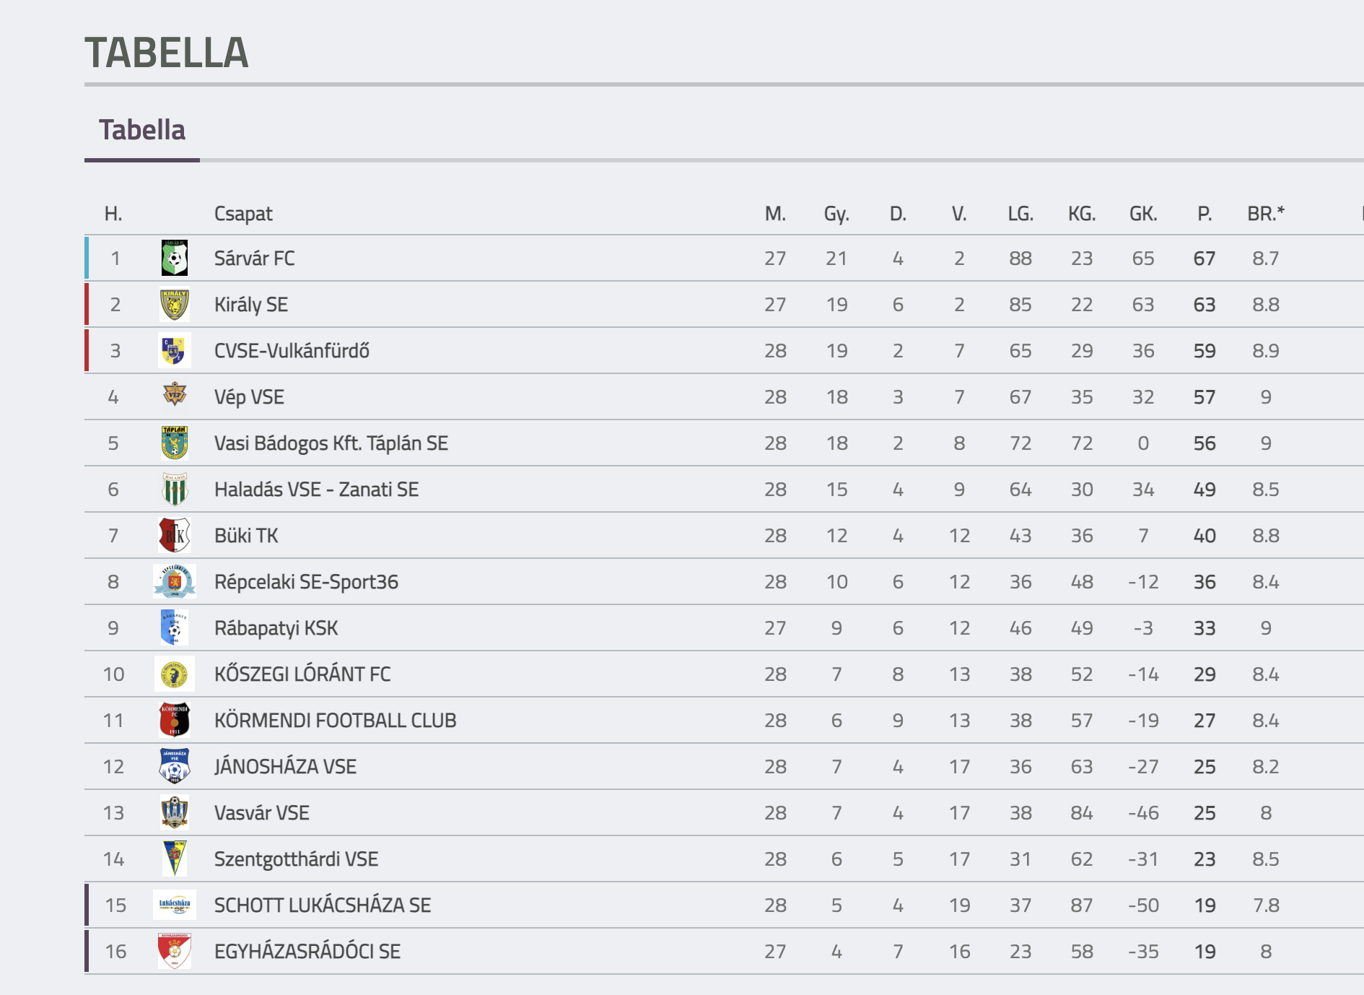
Task: Click the Répcelaki SE-Sport36 round emblem
Action: coord(174,581)
